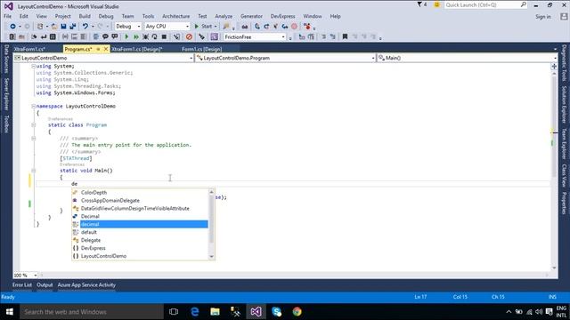Screen dimensions: 570x320
Task: Click the IntelliSense list scroll-down arrow
Action: [212, 257]
